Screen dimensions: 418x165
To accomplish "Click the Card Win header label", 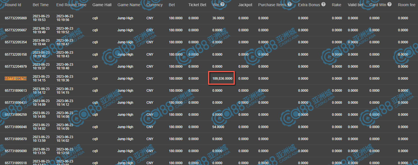I will (x=378, y=5).
